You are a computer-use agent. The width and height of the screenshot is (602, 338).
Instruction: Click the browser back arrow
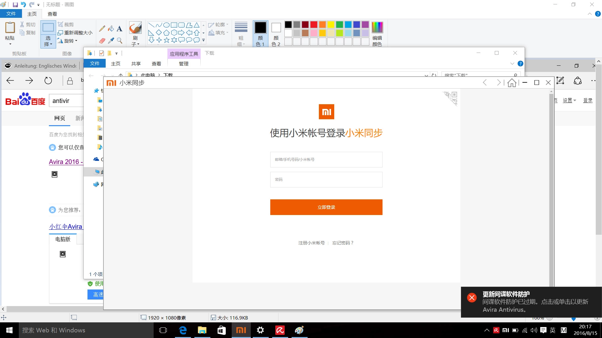10,81
